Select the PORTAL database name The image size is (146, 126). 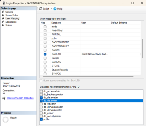[56, 34]
